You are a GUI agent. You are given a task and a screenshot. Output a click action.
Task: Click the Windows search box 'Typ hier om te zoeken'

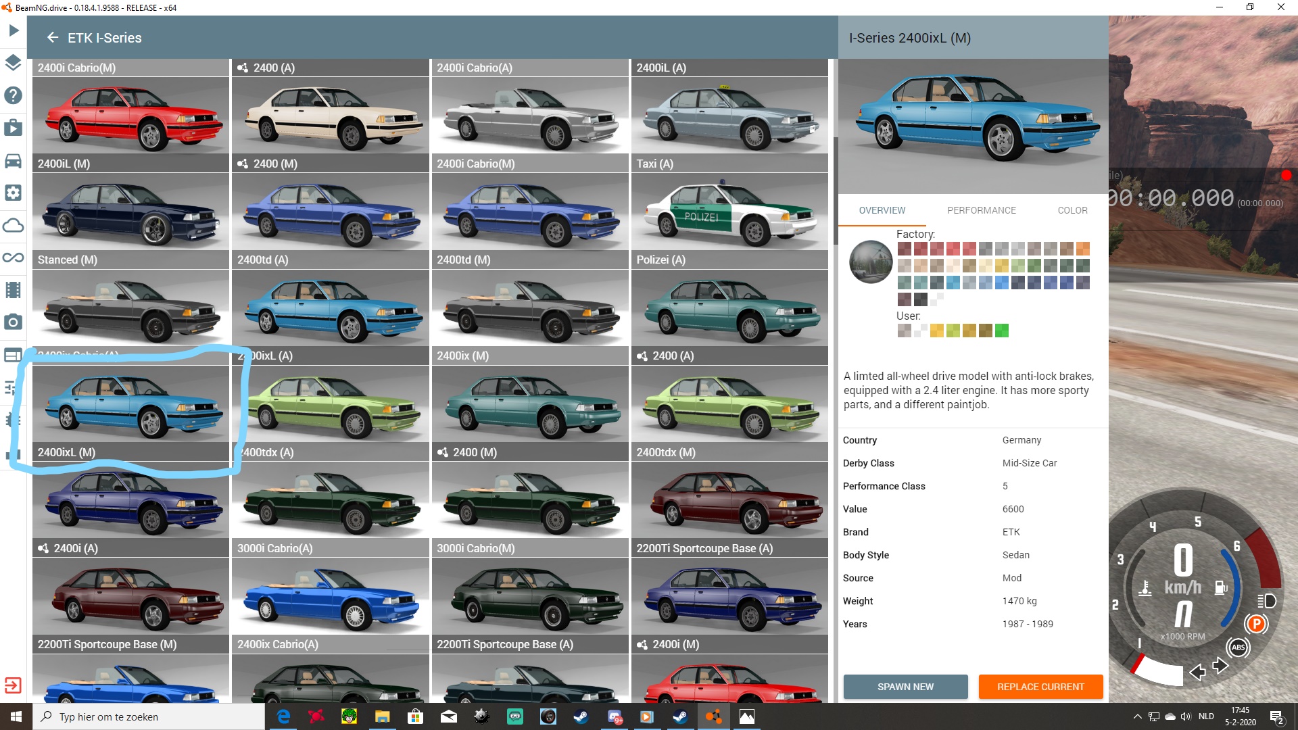pos(149,716)
